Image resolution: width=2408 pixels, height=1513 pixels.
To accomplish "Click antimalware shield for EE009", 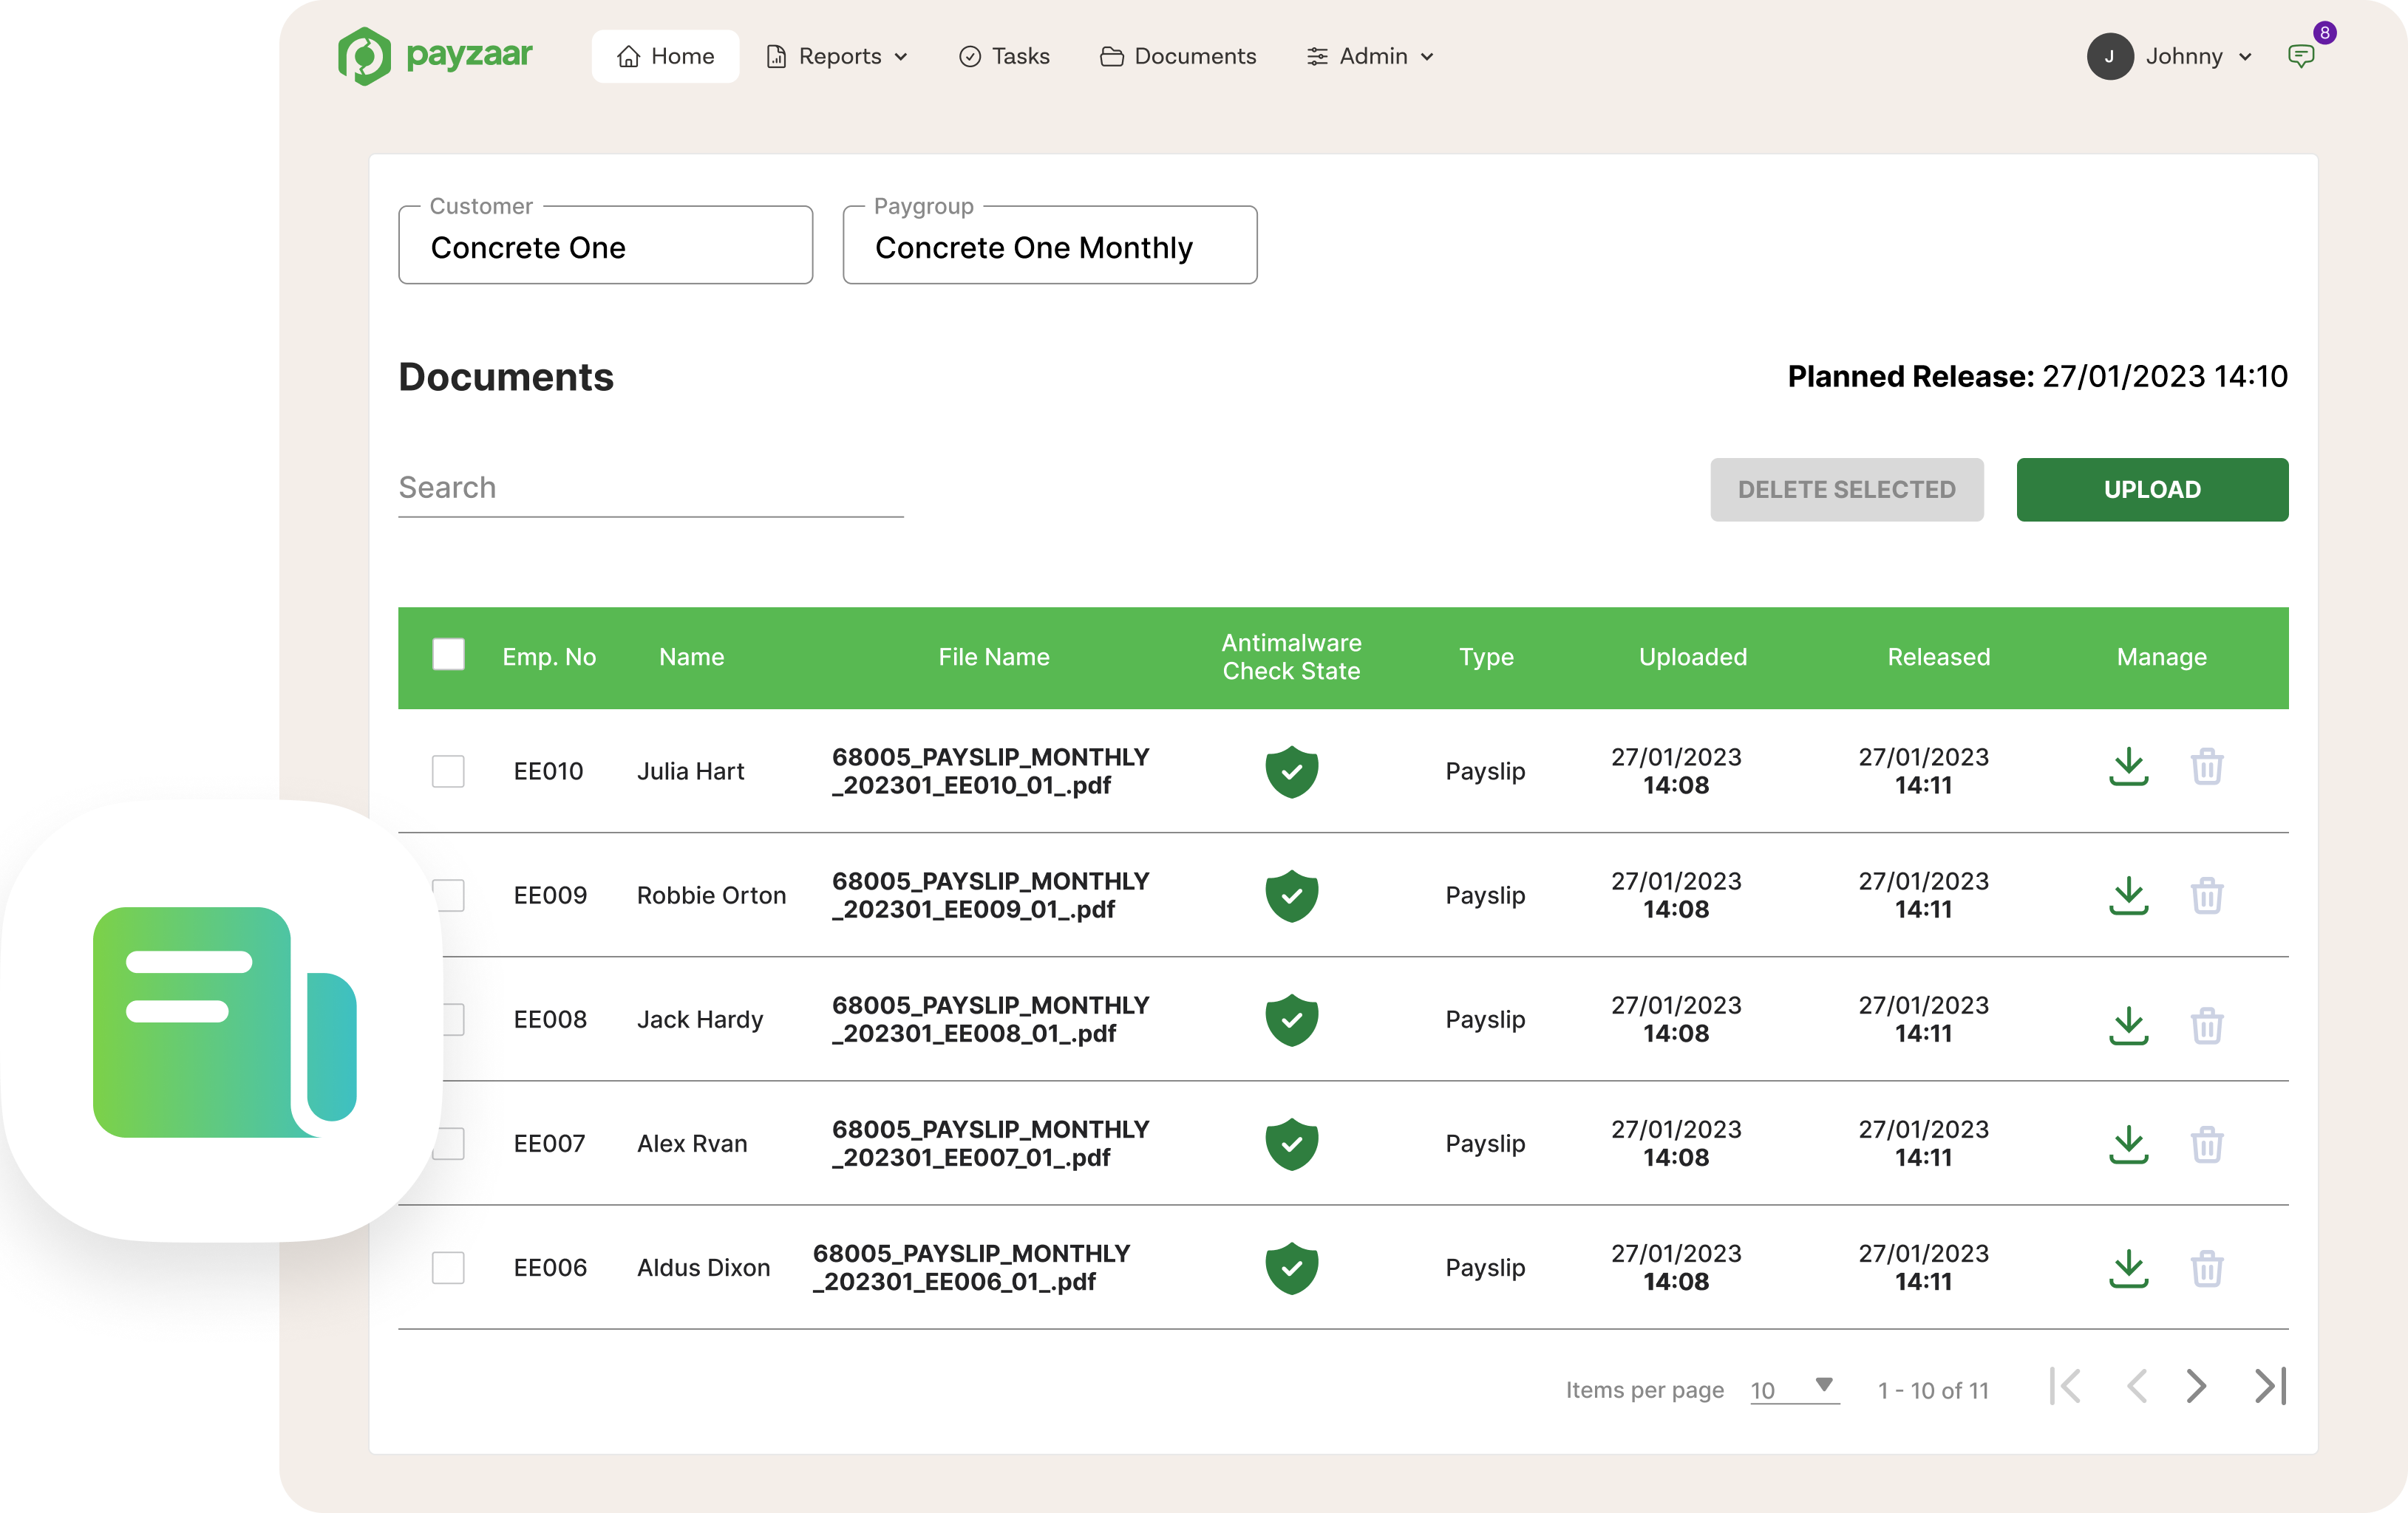I will (x=1291, y=895).
